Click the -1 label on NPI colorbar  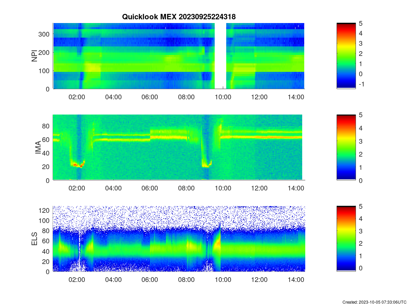coord(361,84)
